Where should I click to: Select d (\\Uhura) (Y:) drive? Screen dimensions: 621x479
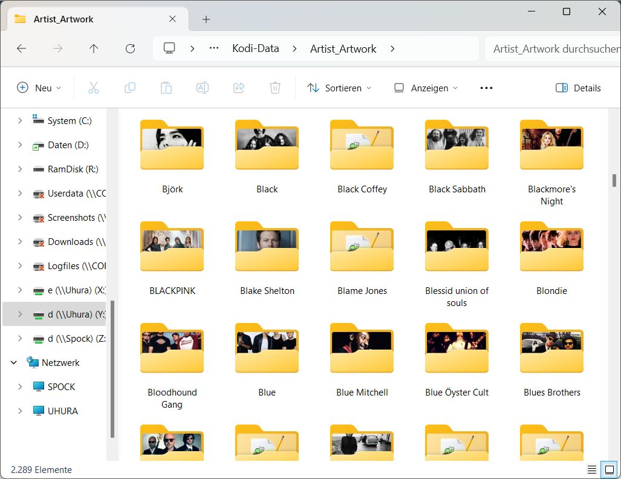[x=54, y=314]
